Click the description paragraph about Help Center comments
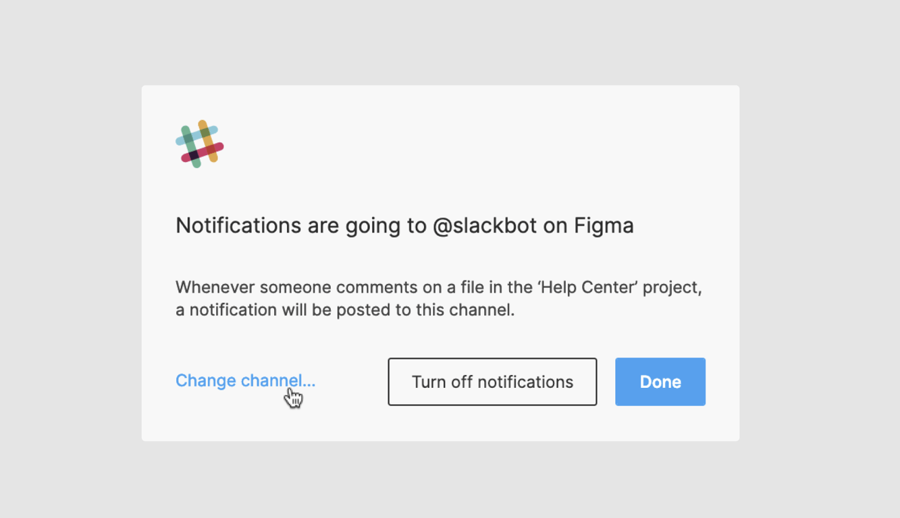900x518 pixels. (x=438, y=299)
